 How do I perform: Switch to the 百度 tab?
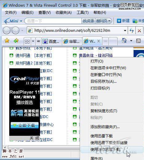click(x=52, y=41)
